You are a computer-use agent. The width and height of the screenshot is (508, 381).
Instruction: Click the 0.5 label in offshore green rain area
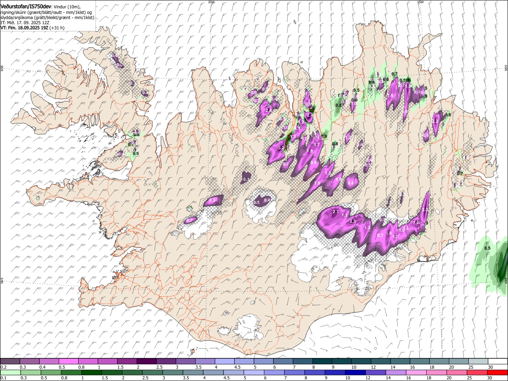(x=487, y=248)
